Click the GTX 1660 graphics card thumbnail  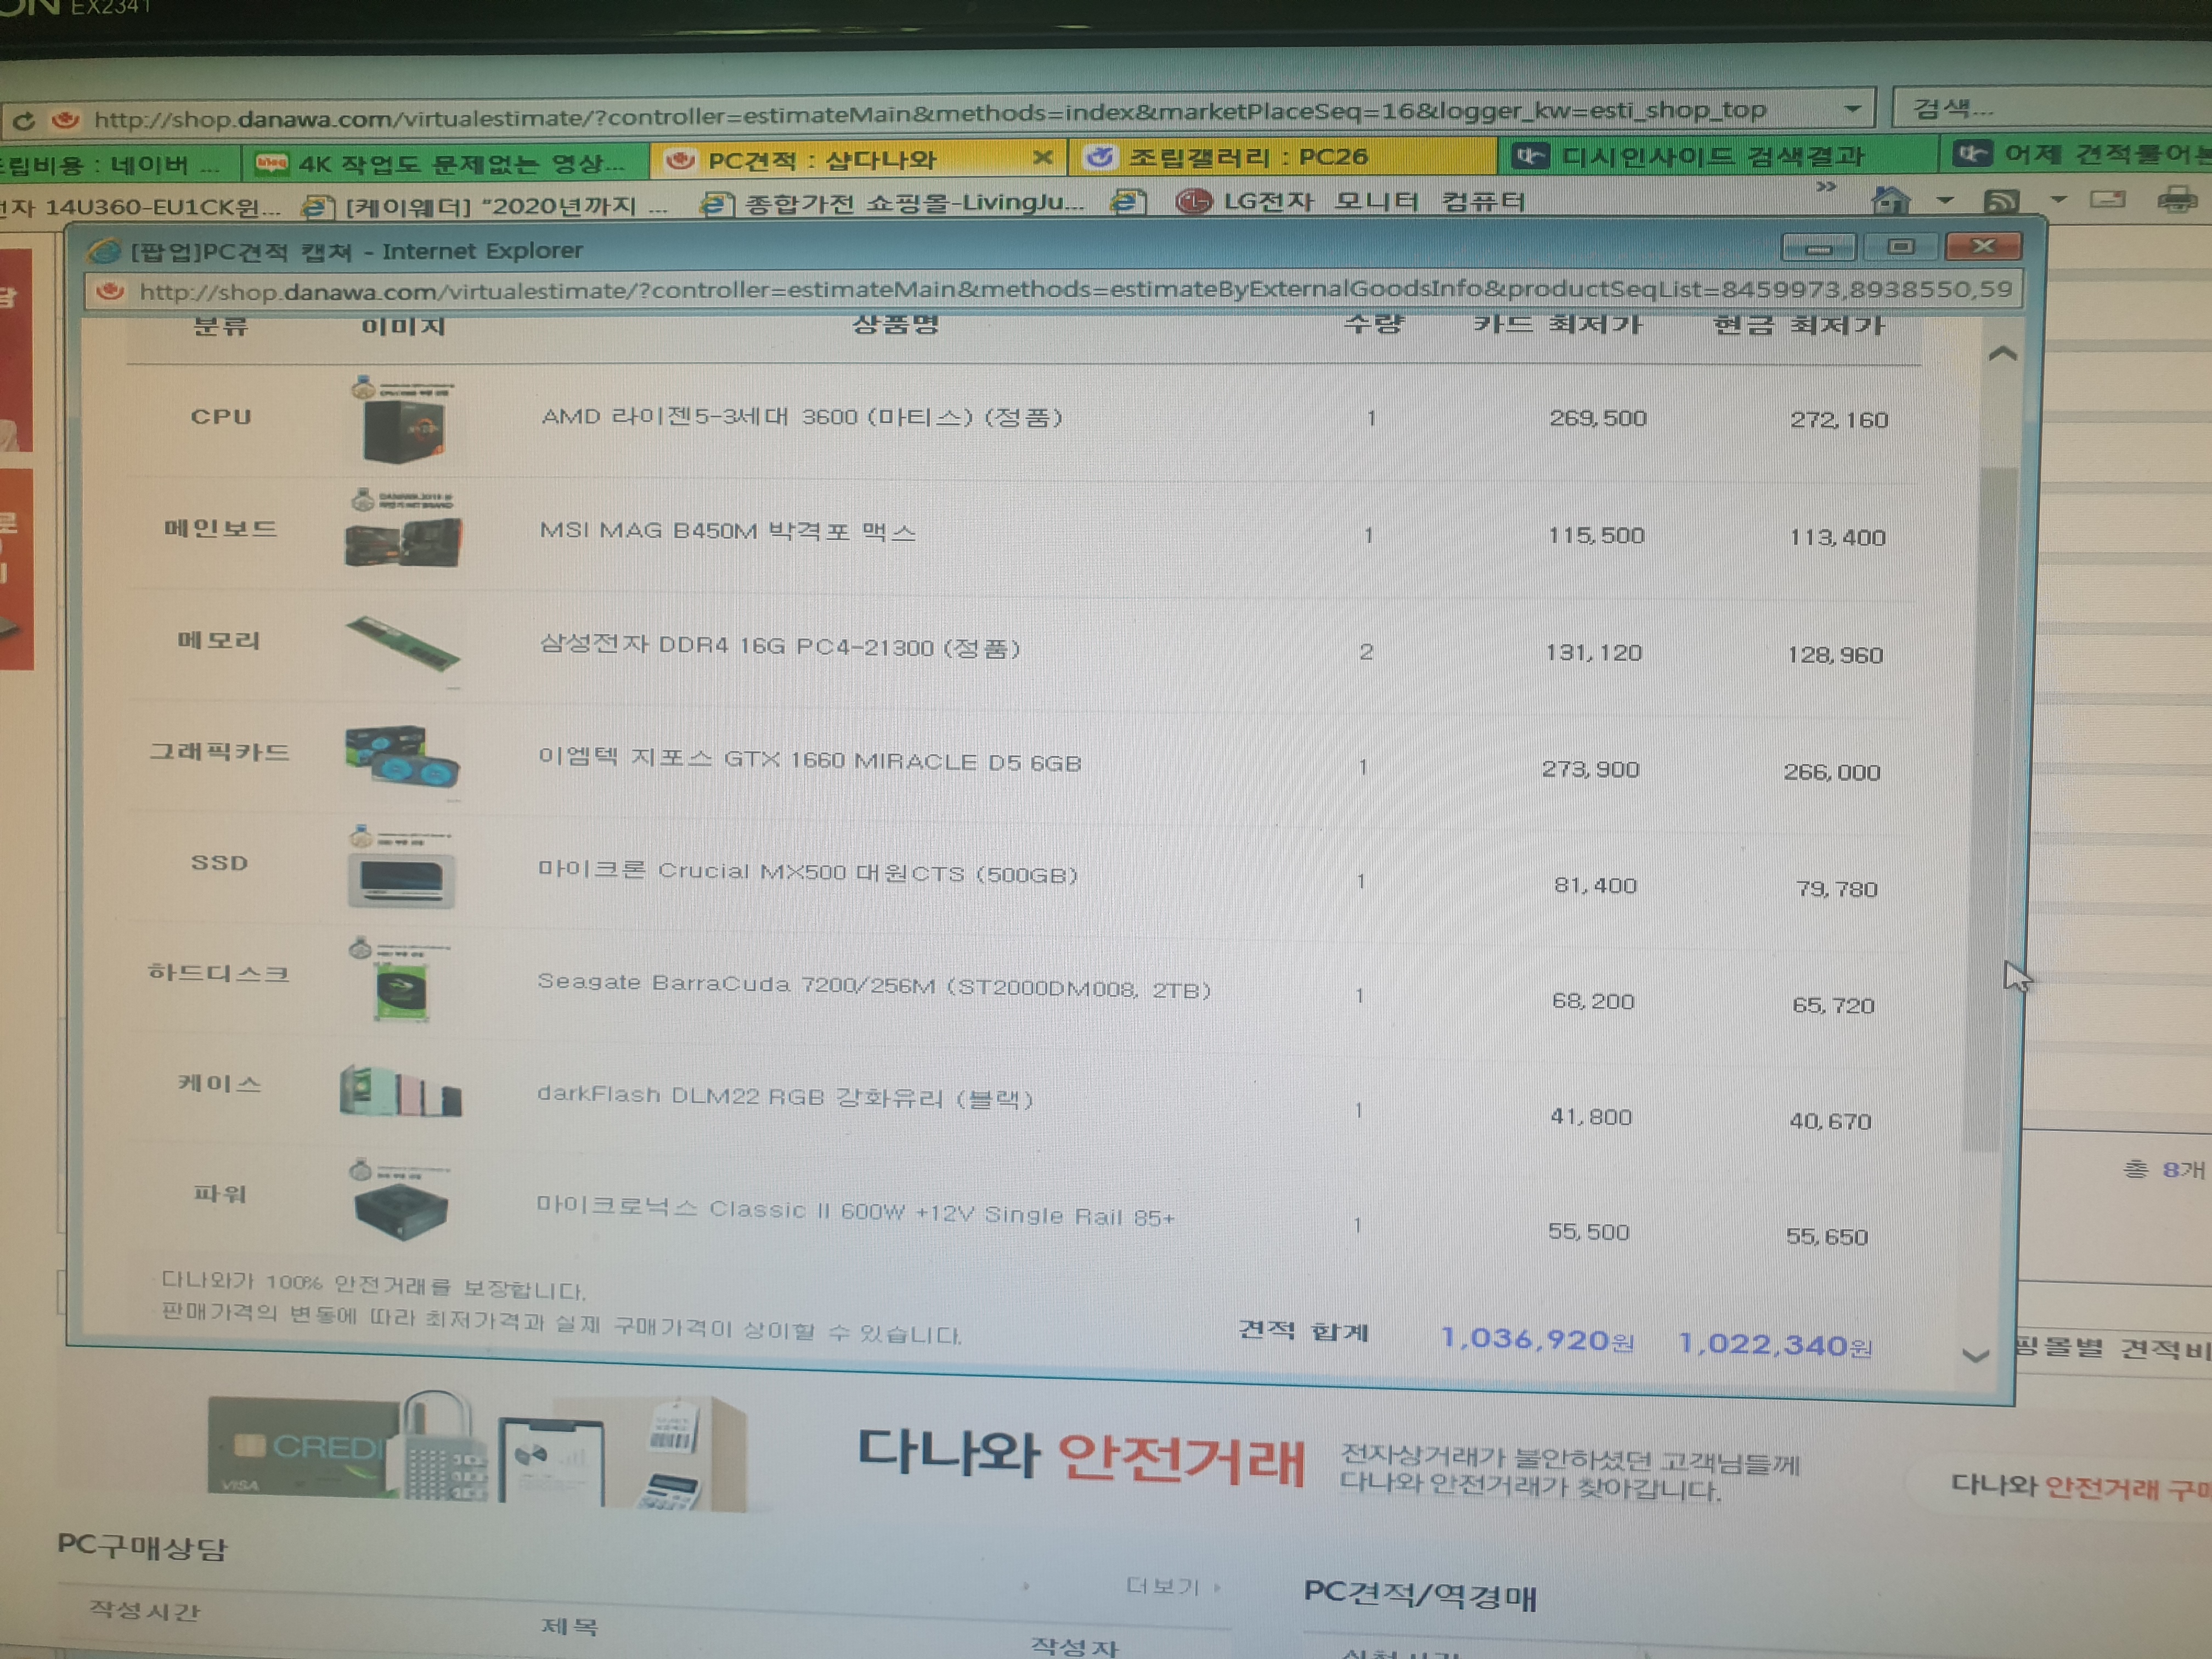[x=402, y=756]
